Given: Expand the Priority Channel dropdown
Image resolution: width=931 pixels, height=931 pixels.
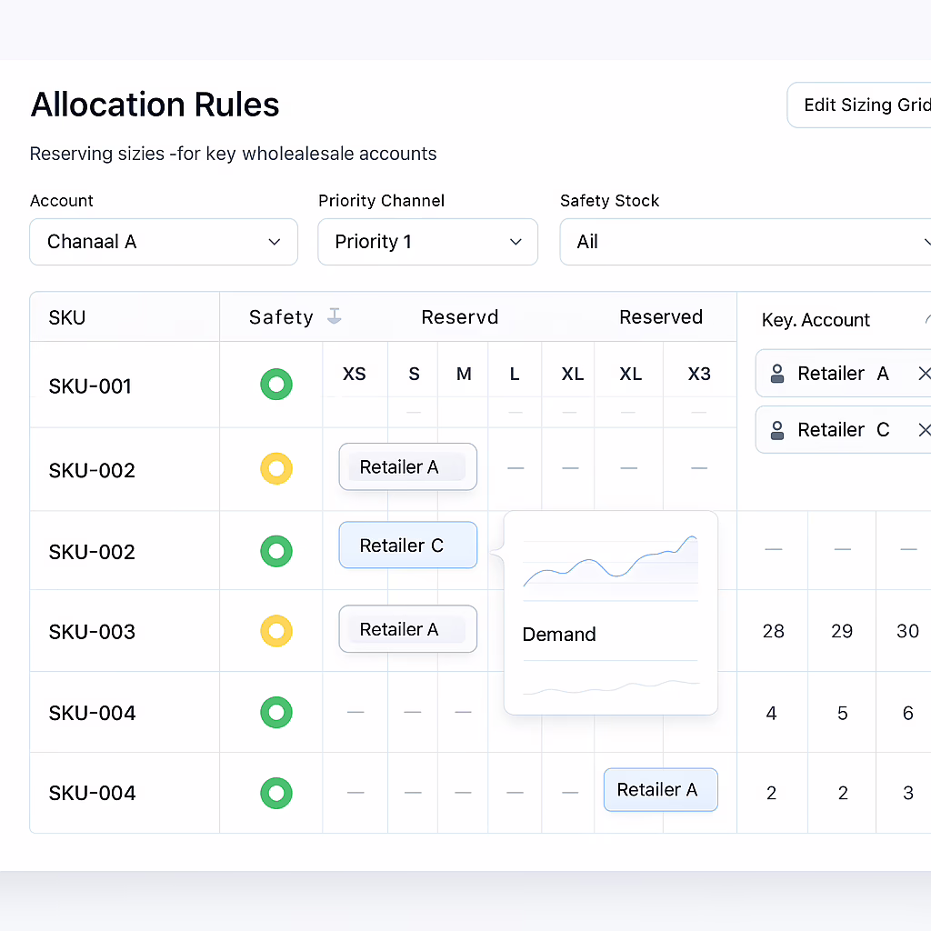Looking at the screenshot, I should [x=427, y=242].
